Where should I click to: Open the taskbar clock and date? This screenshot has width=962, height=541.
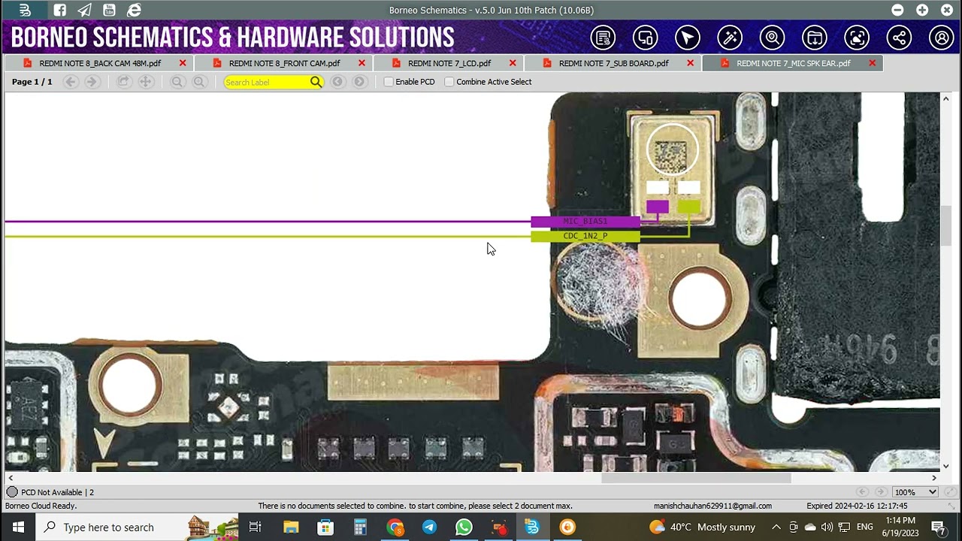pos(900,527)
